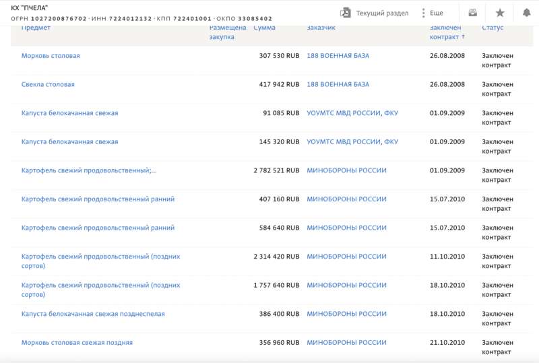Sort by 'Заключен контракт' column header
The height and width of the screenshot is (363, 539).
(447, 32)
